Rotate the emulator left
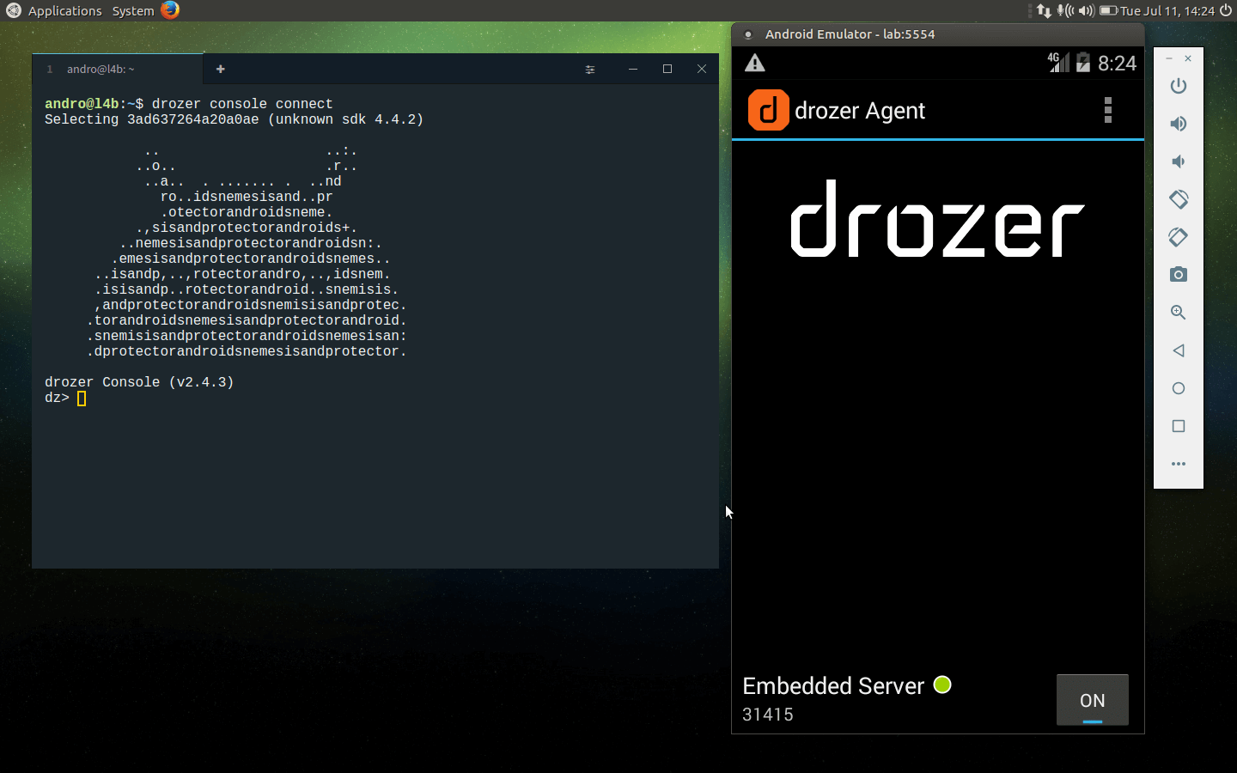1237x773 pixels. click(1179, 199)
